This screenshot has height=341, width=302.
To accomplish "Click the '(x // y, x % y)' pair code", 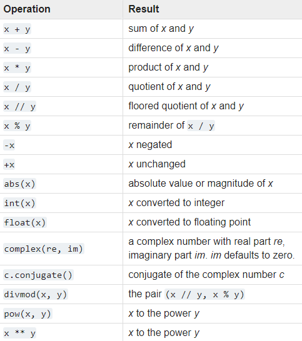I will click(x=204, y=294).
